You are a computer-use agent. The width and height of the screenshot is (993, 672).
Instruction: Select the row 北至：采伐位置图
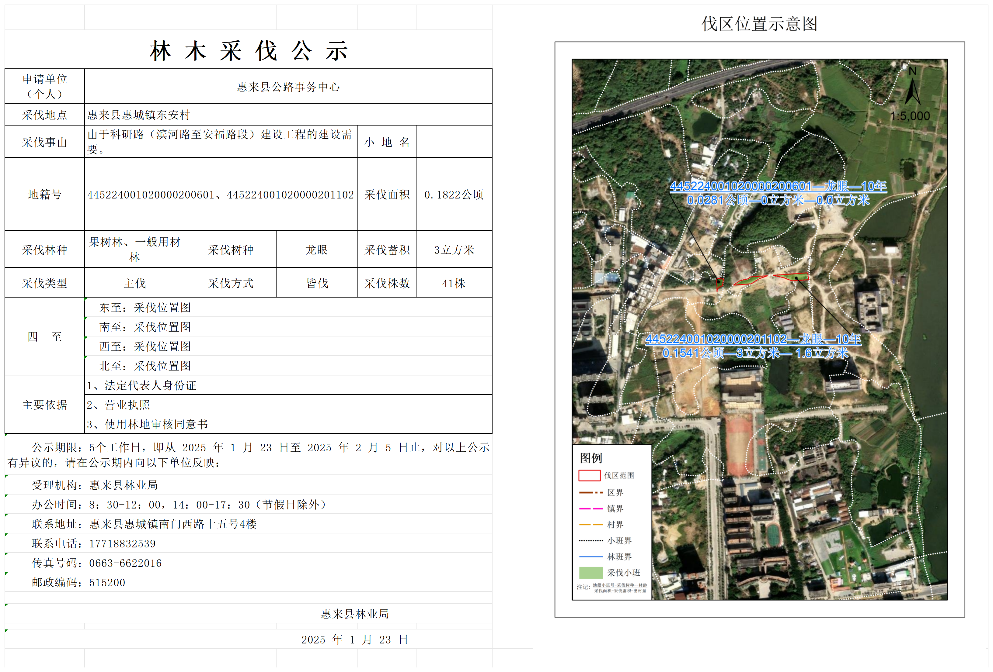pyautogui.click(x=288, y=366)
